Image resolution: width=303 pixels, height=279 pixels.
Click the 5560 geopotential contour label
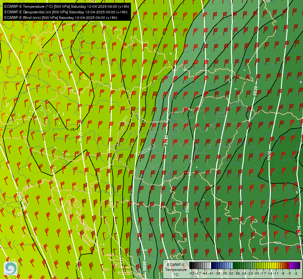(187, 208)
